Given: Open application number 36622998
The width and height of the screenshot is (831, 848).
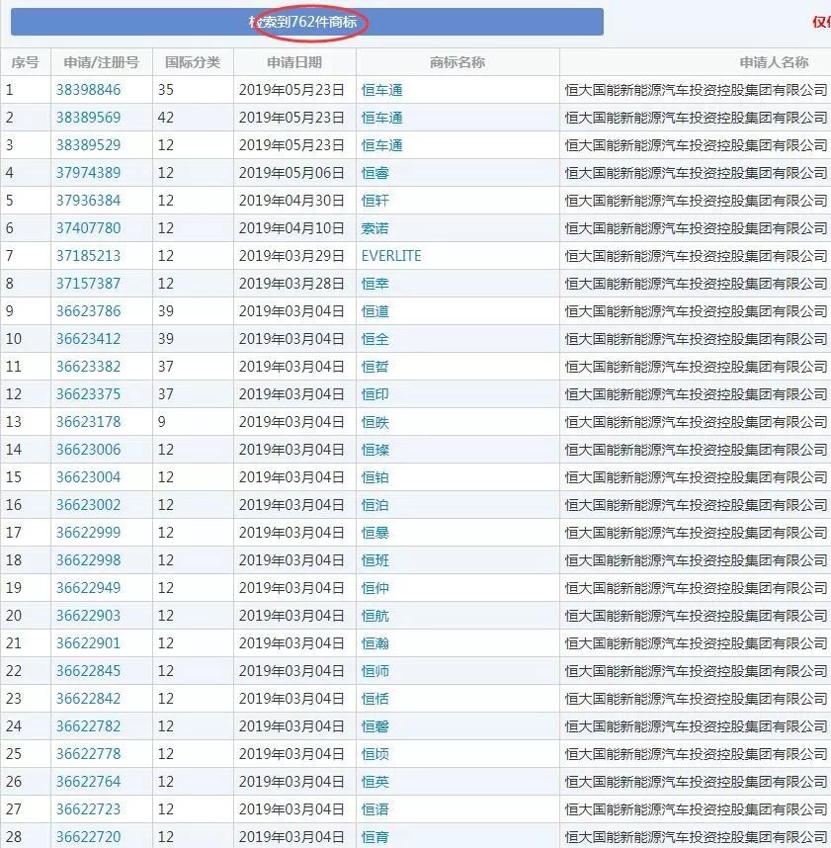Looking at the screenshot, I should (x=88, y=559).
